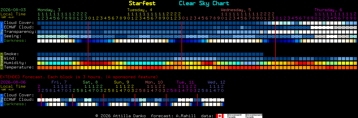Click the green Darkness label in the main chart

click(x=15, y=41)
